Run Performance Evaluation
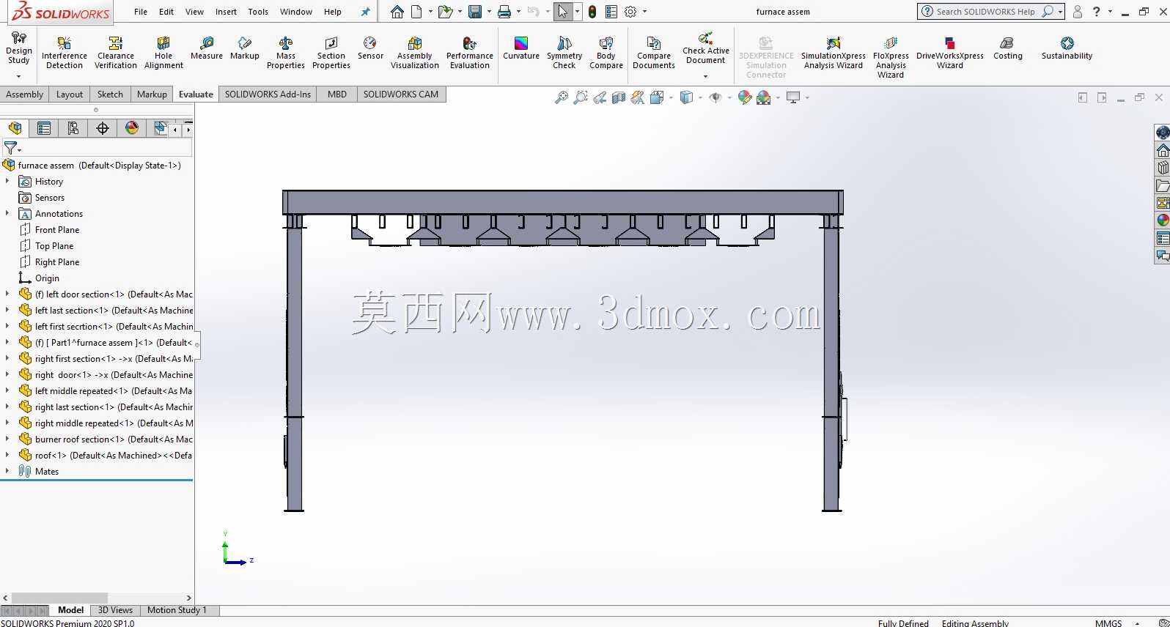 tap(470, 52)
